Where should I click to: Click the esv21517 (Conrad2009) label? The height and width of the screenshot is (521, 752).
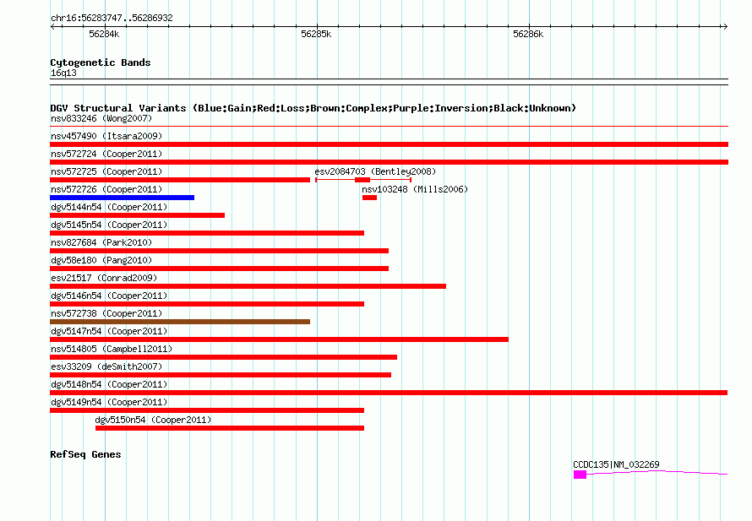[104, 278]
